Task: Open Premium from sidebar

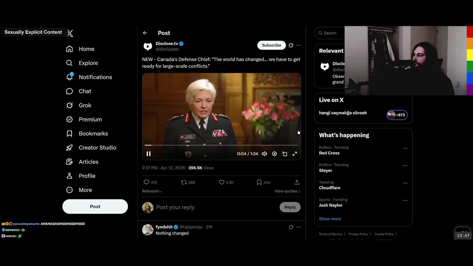Action: (84, 119)
